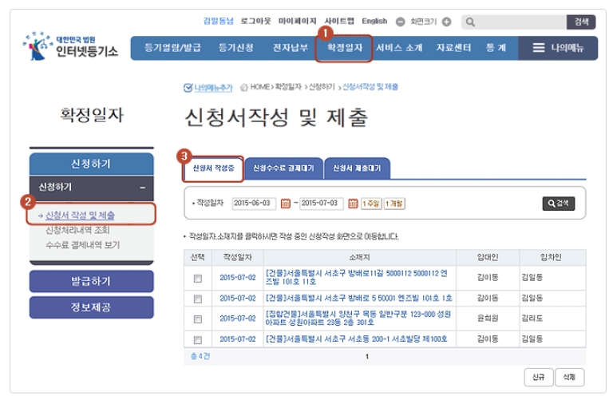The height and width of the screenshot is (396, 613).
Task: Collapse the 신청하기 submenu with minus
Action: 143,188
